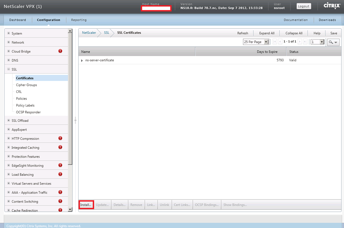Viewport: 344px width, 228px height.
Task: Click AAA - Application Traffic warning icon
Action: 60,192
